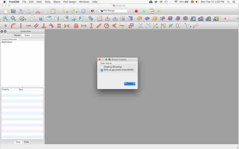Open Notification Center from the menu bar
The height and width of the screenshot is (149, 239).
tap(234, 2)
